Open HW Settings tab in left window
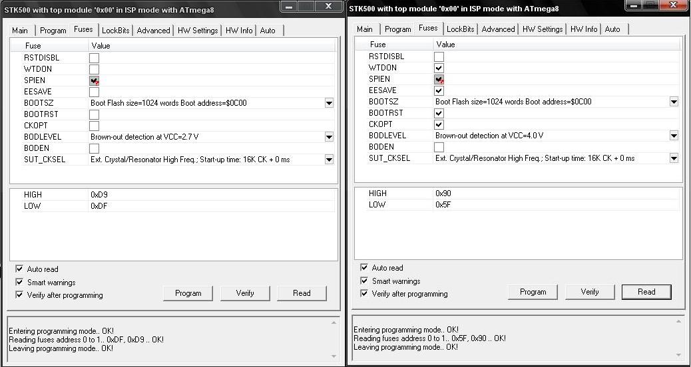Viewport: 691px width, 367px height. [x=198, y=31]
